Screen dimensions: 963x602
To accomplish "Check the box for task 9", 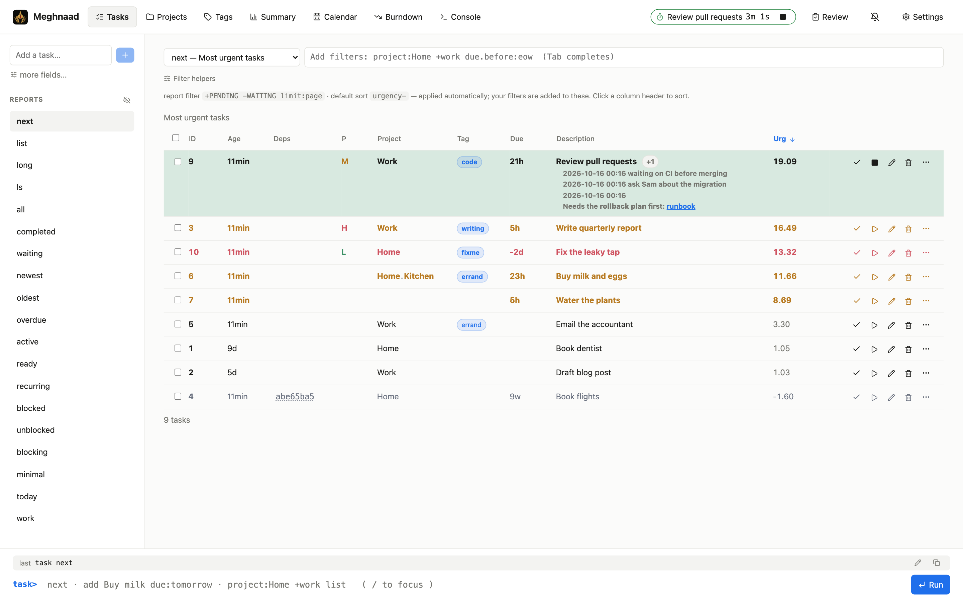I will click(178, 162).
